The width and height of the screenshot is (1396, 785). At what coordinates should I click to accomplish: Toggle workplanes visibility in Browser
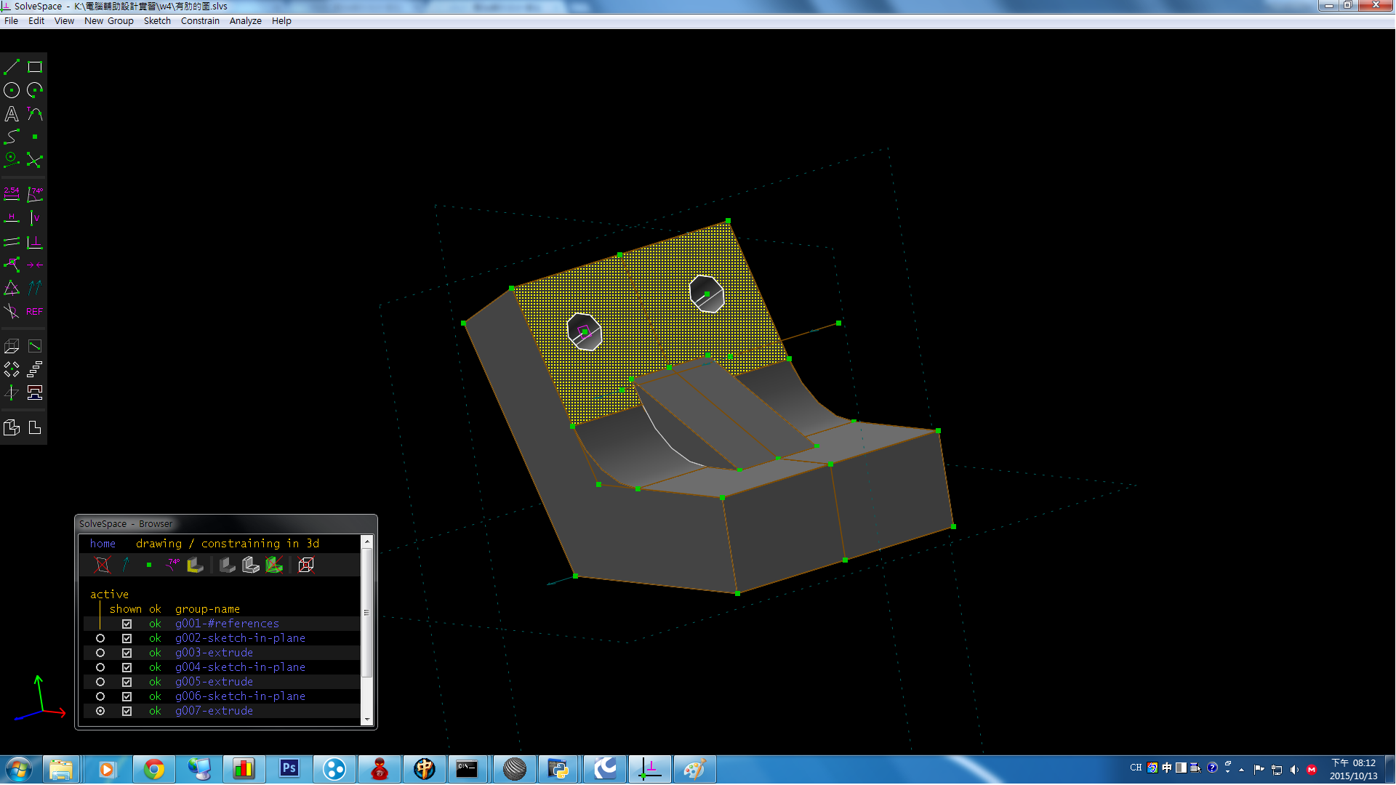click(103, 565)
